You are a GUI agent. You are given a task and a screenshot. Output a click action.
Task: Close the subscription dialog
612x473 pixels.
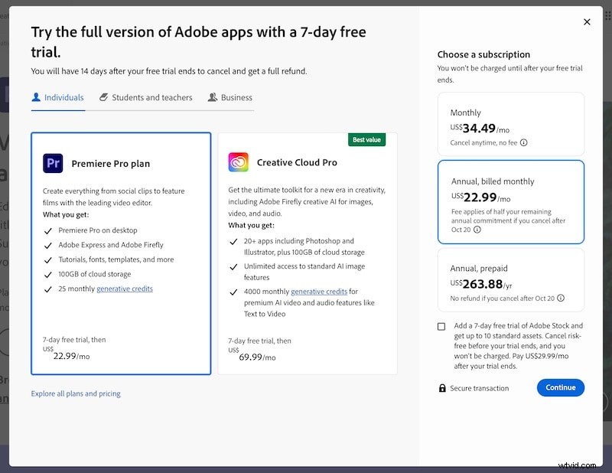[x=587, y=21]
